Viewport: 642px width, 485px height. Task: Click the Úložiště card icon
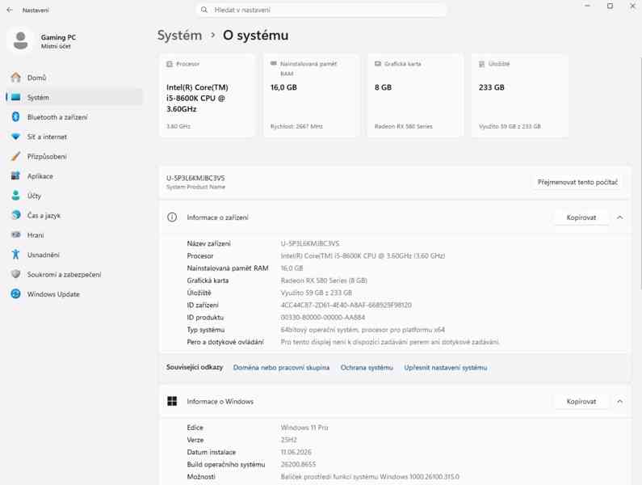481,64
